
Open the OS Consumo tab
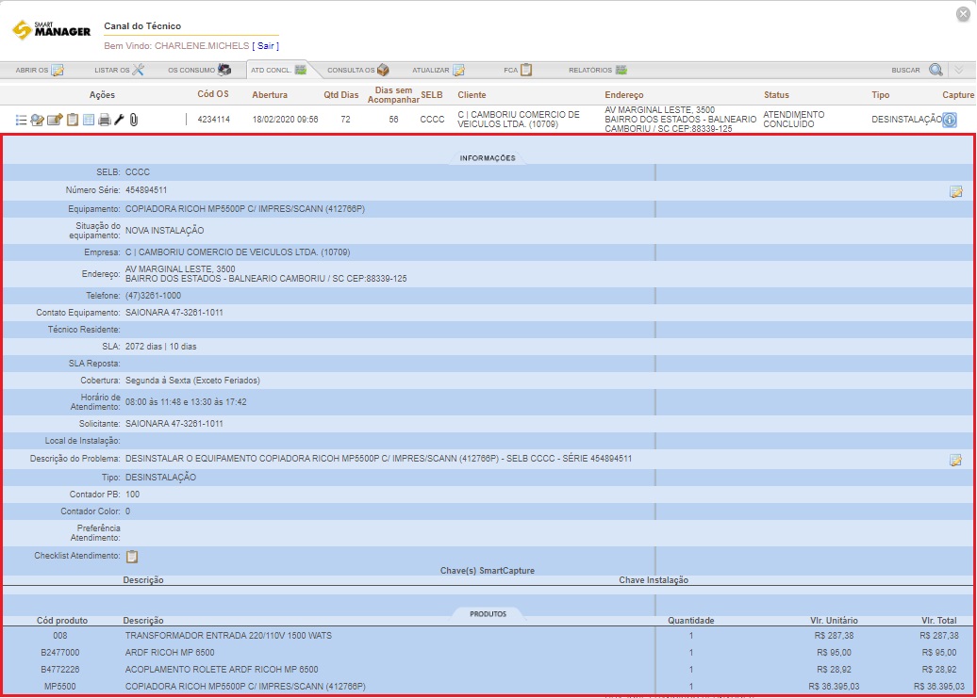pyautogui.click(x=199, y=71)
